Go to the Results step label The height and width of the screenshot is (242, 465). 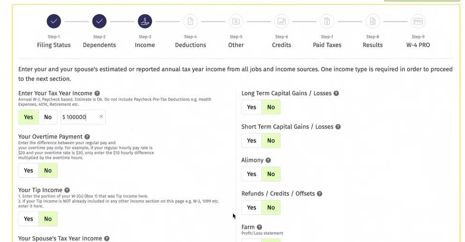pos(372,45)
